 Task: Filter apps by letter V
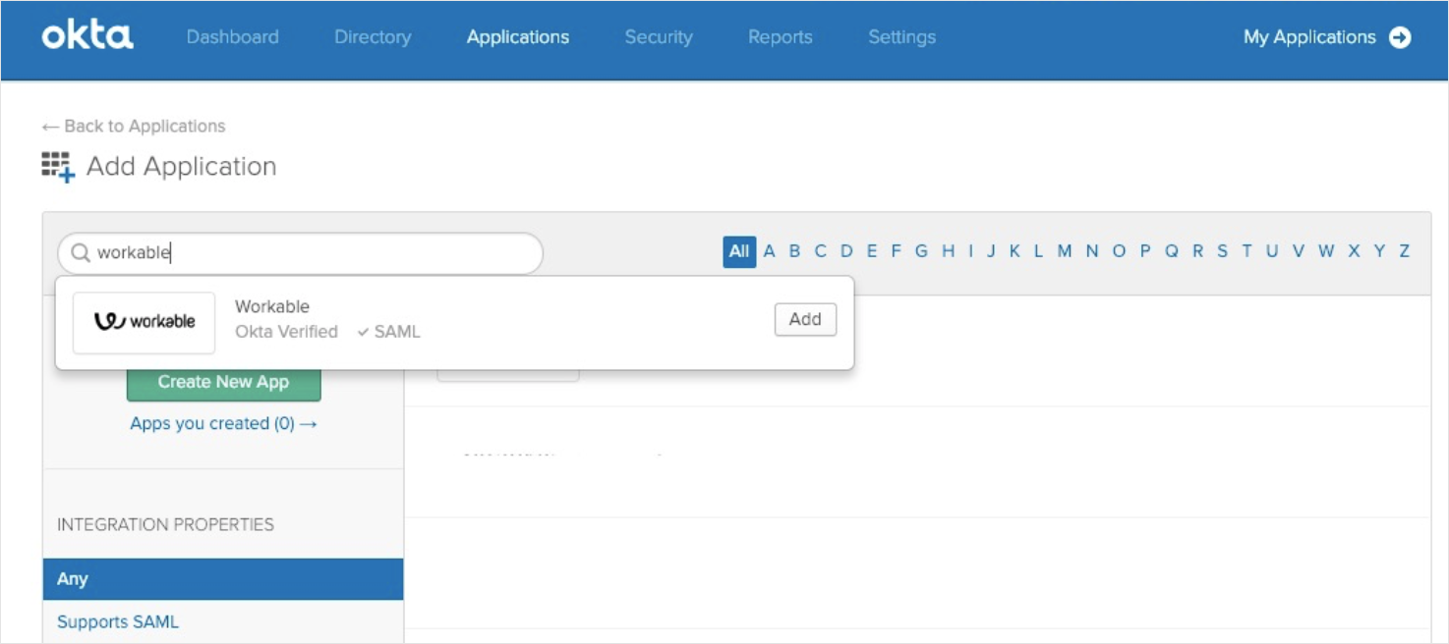pyautogui.click(x=1298, y=251)
